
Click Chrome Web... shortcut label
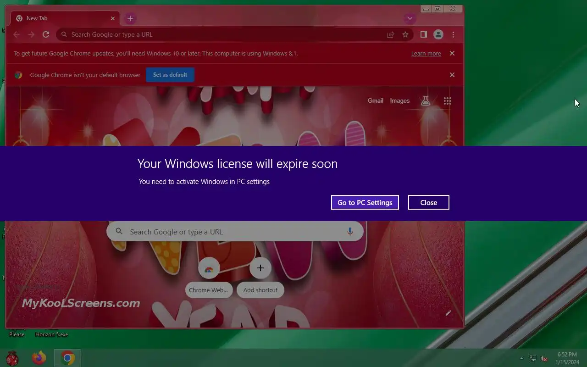[x=209, y=290]
